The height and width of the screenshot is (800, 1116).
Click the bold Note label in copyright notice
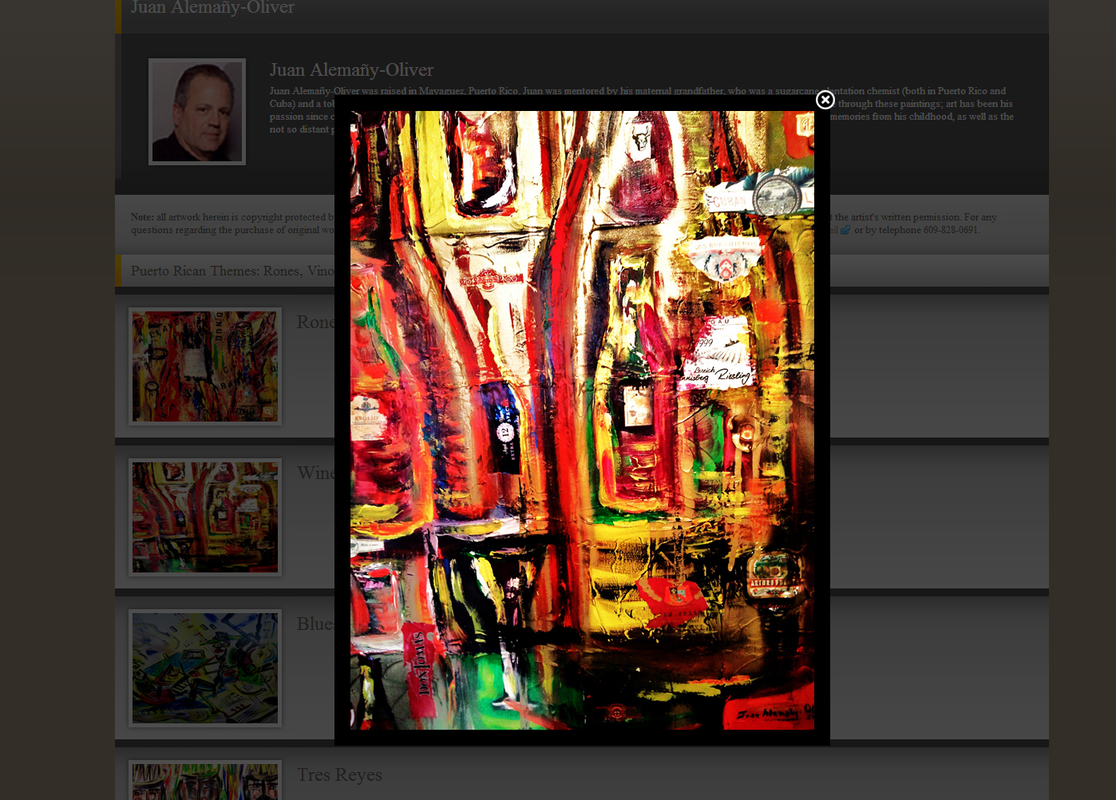[x=142, y=217]
